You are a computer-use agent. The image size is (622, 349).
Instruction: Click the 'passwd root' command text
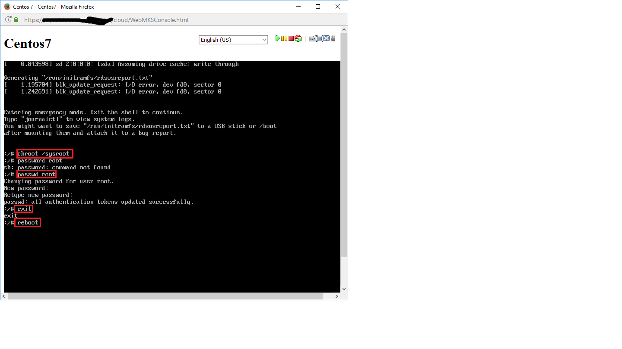36,174
